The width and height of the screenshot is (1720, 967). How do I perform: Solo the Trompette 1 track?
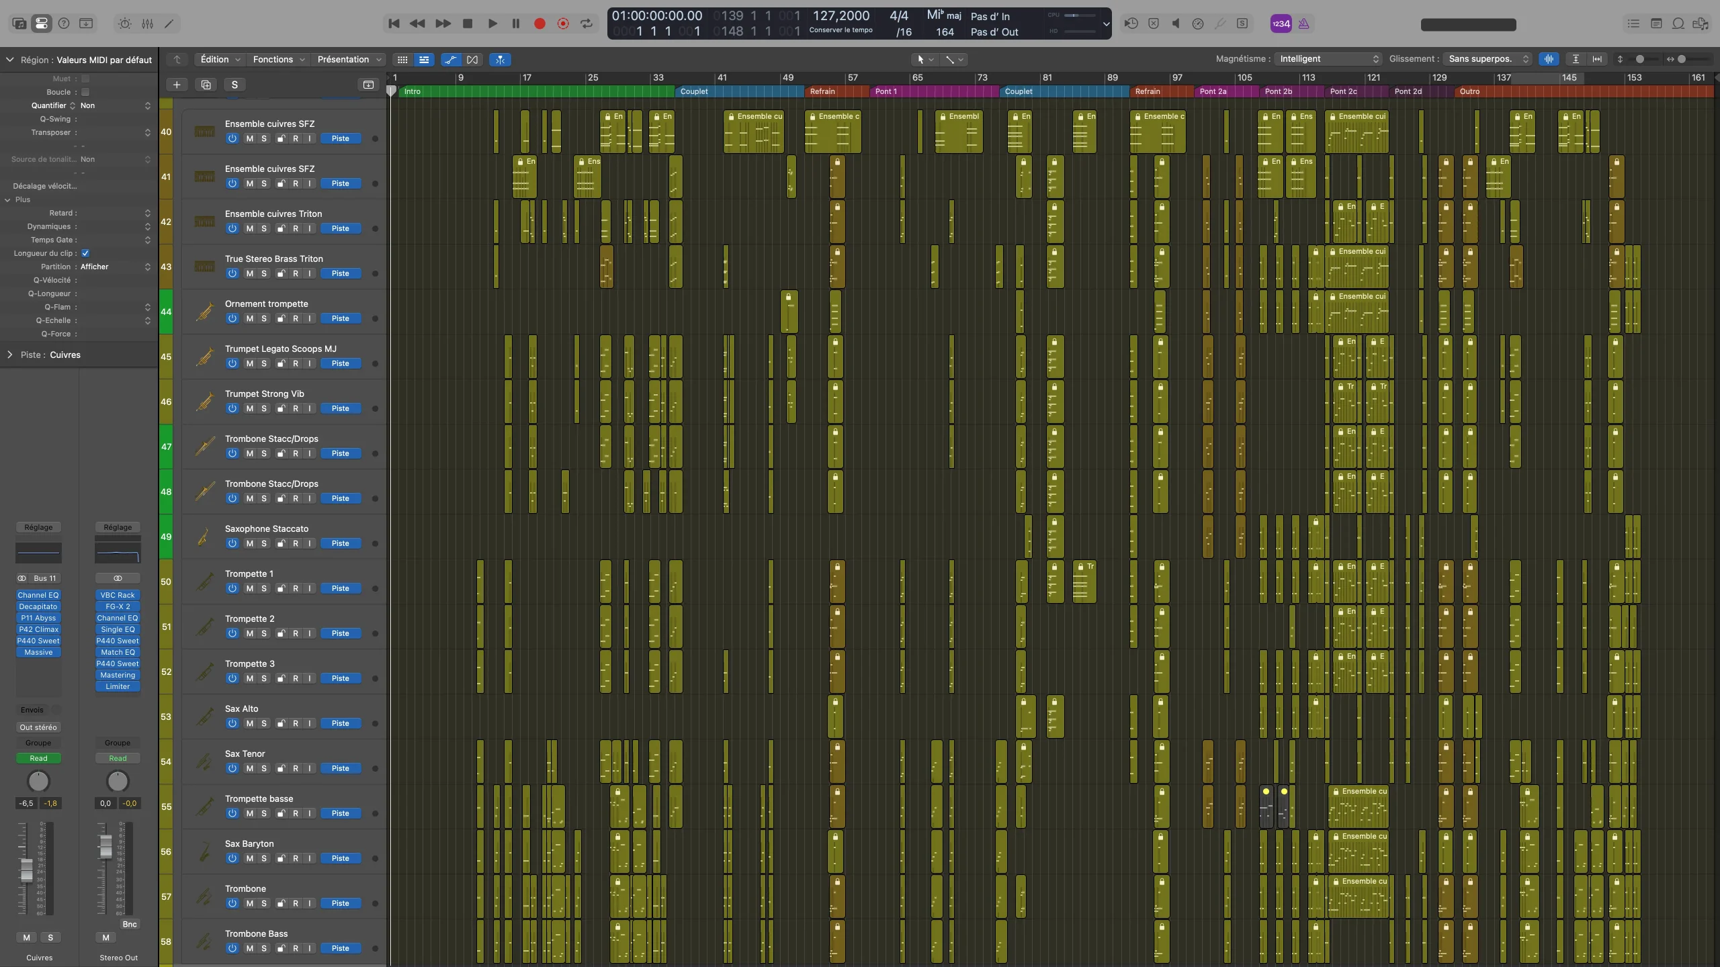click(x=264, y=588)
